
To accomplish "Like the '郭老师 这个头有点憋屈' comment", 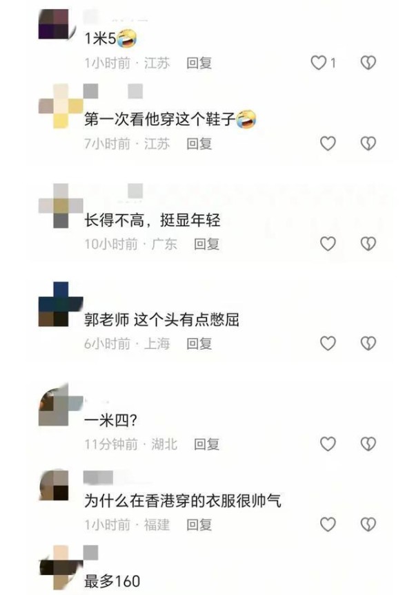I will click(328, 343).
